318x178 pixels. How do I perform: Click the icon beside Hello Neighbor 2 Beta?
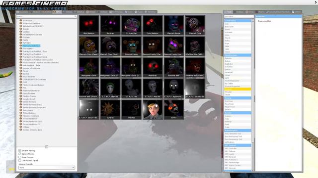[21, 65]
